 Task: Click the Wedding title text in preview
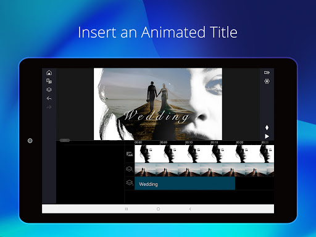[157, 116]
